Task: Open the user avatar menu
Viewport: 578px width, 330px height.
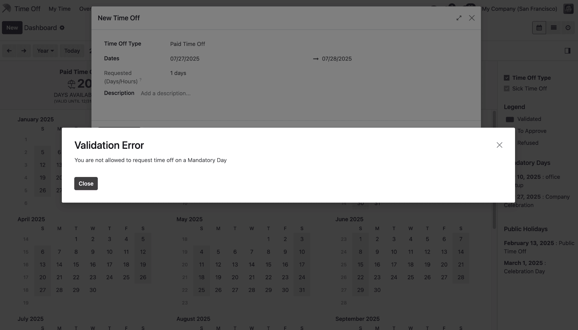Action: pos(568,9)
